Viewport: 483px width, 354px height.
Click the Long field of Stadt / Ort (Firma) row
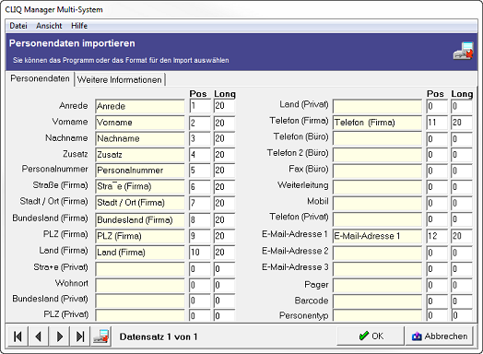click(224, 203)
